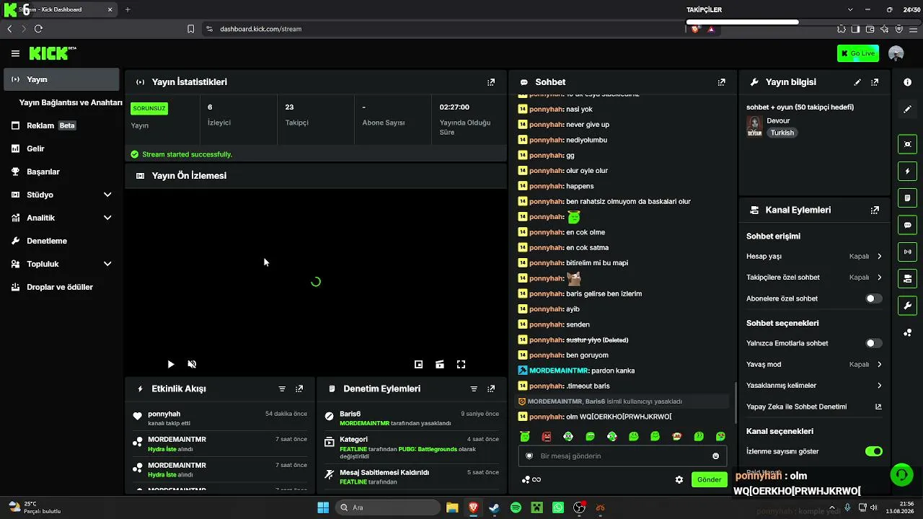Pop out the Yayın İstatistikleri panel
Image resolution: width=923 pixels, height=519 pixels.
point(491,82)
